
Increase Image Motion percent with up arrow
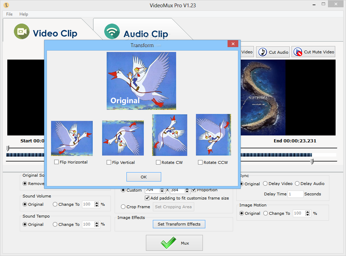pos(307,212)
